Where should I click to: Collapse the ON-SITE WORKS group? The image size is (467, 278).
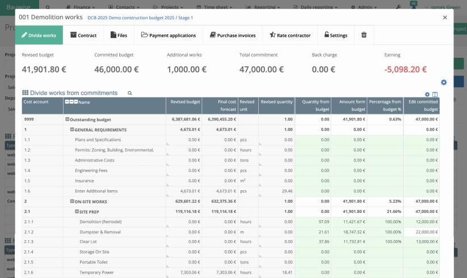(x=72, y=201)
